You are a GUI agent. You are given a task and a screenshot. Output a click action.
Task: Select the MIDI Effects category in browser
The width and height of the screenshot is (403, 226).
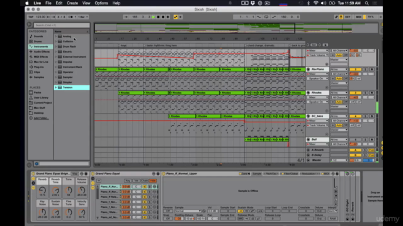point(40,56)
